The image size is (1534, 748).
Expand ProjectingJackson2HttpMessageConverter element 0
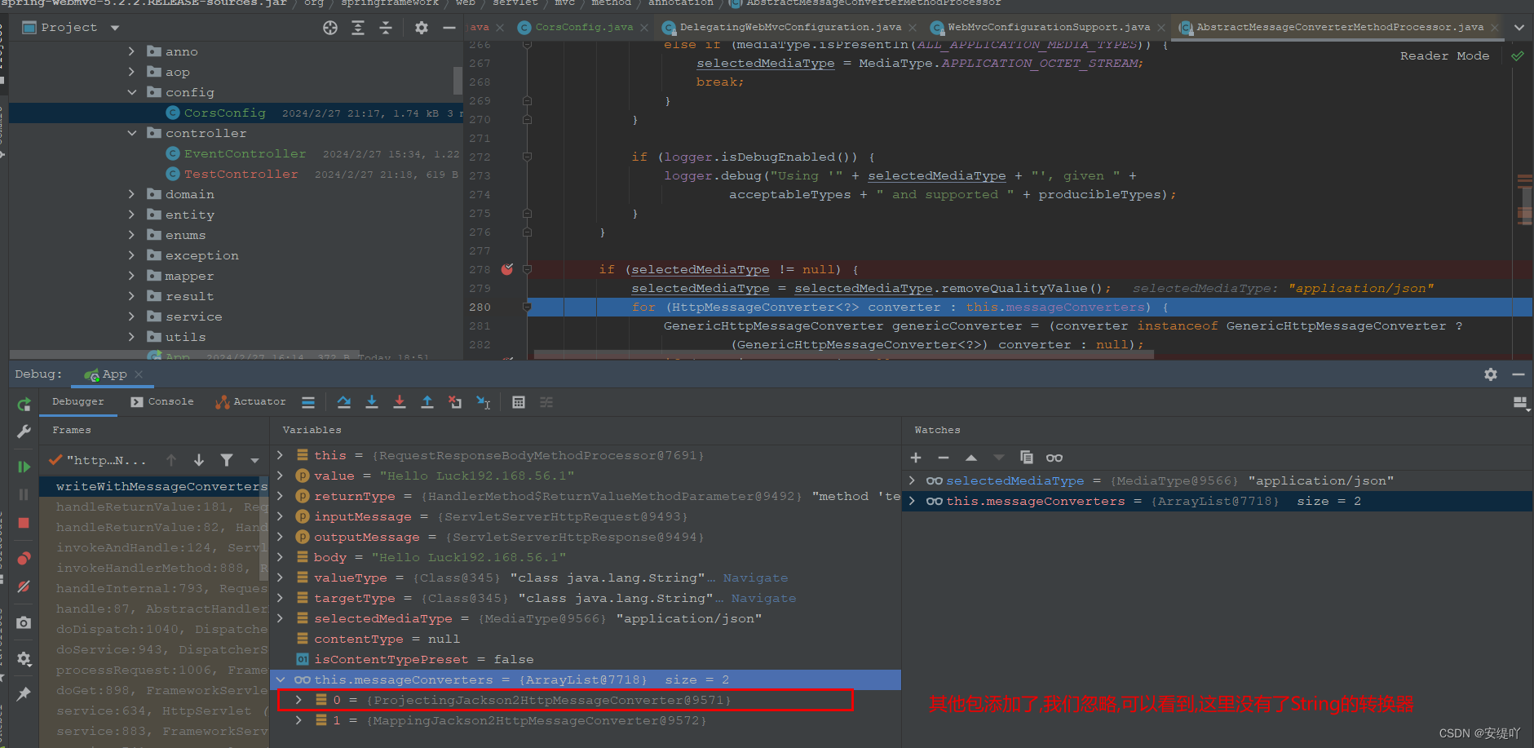click(x=298, y=700)
